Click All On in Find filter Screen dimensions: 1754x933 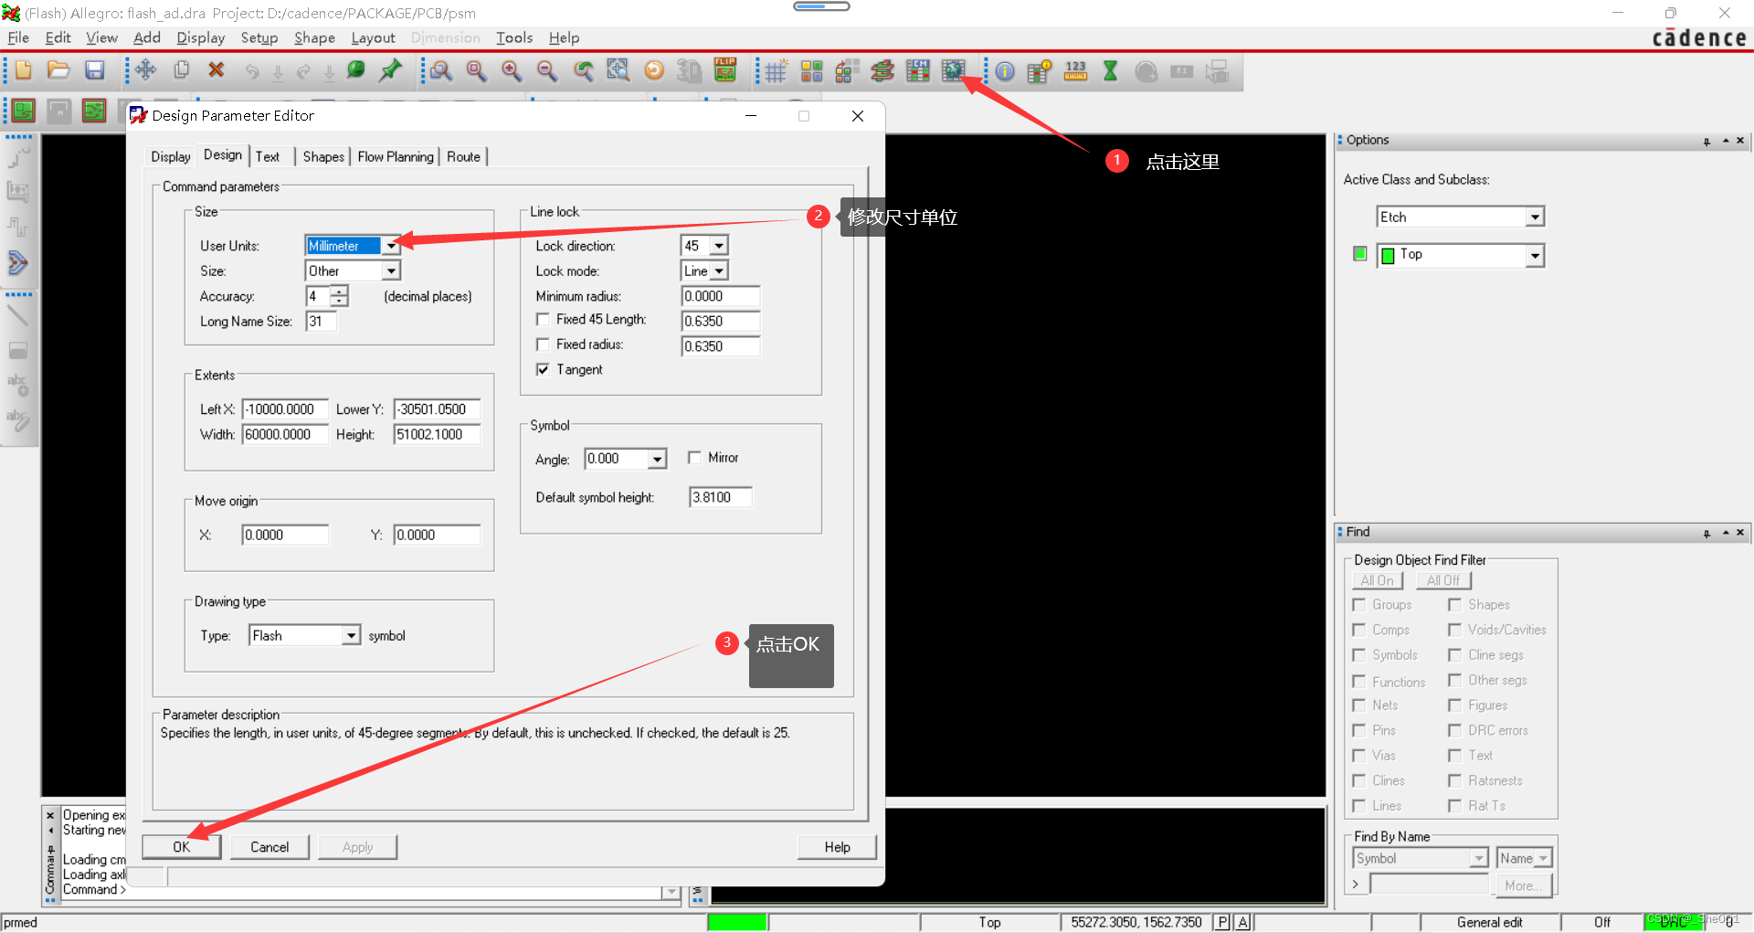click(x=1377, y=580)
